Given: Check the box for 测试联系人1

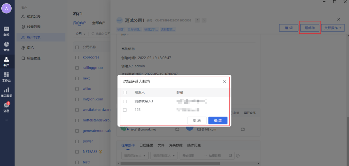Looking at the screenshot, I should 125,101.
